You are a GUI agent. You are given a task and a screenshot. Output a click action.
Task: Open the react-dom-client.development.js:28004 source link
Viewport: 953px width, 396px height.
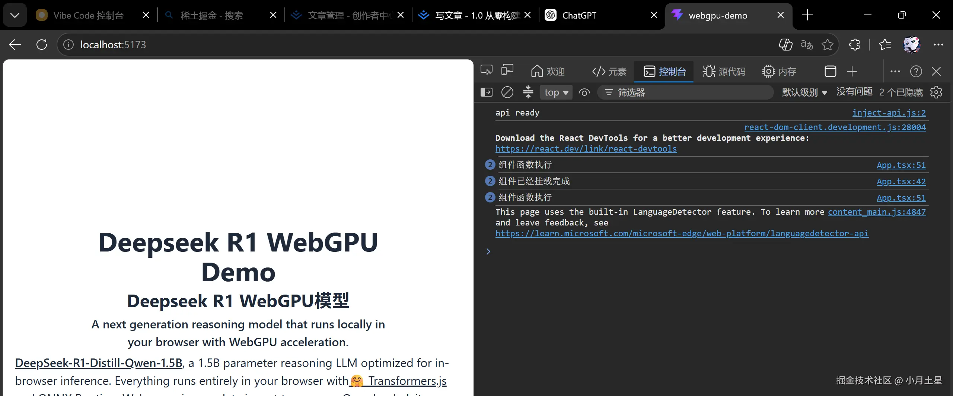[x=835, y=127]
